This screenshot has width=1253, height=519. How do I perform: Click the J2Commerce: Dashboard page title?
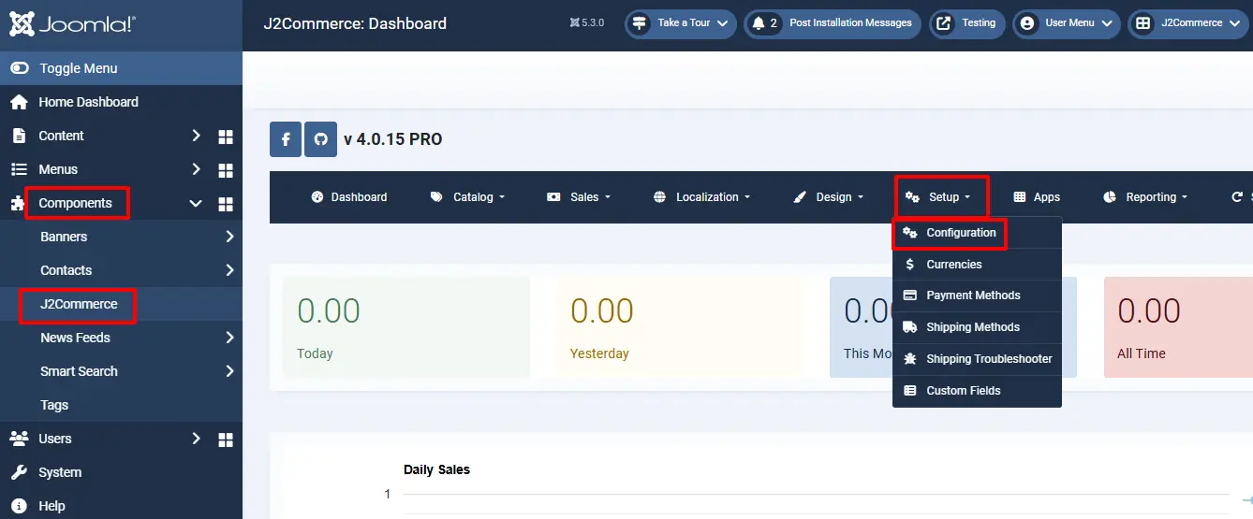[x=356, y=23]
